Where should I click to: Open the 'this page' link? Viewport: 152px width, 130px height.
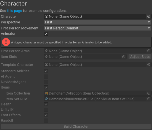(15, 11)
